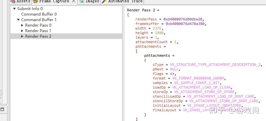The width and height of the screenshot is (266, 121).
Task: Click the Images tab picture icon
Action: point(82,1)
